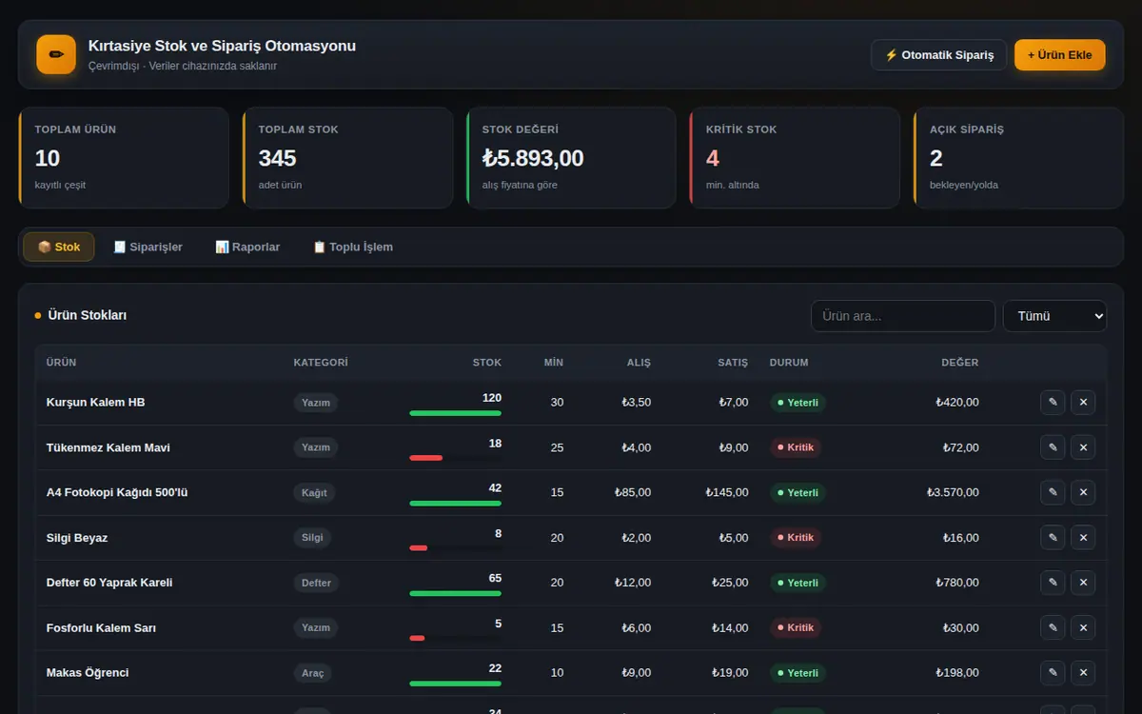Delete the Kurşun Kalem HB product
Viewport: 1142px width, 714px height.
click(x=1083, y=403)
